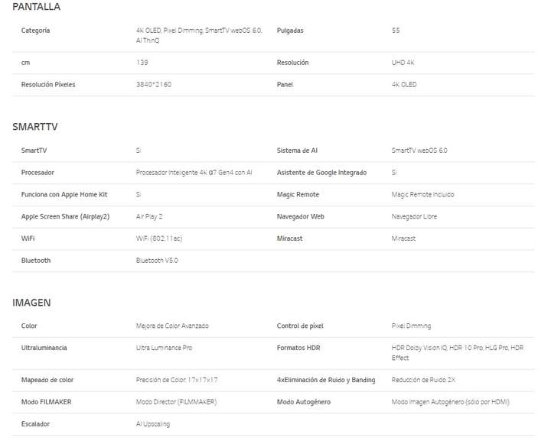The image size is (551, 441).
Task: Select the Air Play 2 value
Action: point(149,216)
